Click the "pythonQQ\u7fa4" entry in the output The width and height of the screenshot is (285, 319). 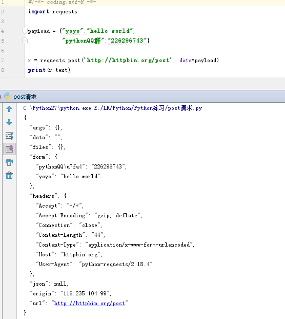click(82, 166)
